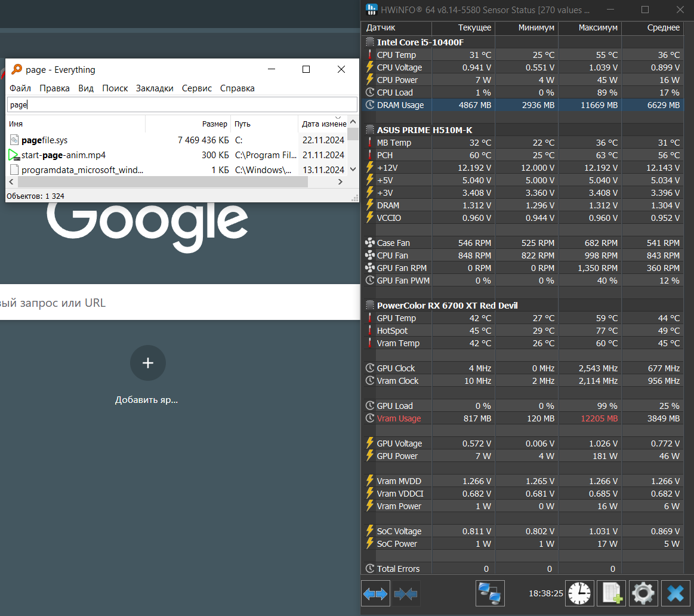Click the Google search box in browser

click(x=180, y=303)
